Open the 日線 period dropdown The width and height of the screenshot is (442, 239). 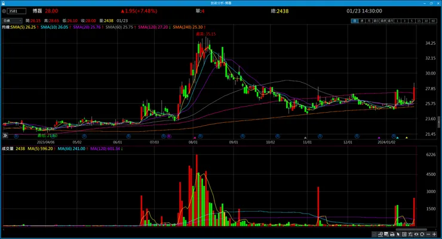(x=12, y=20)
